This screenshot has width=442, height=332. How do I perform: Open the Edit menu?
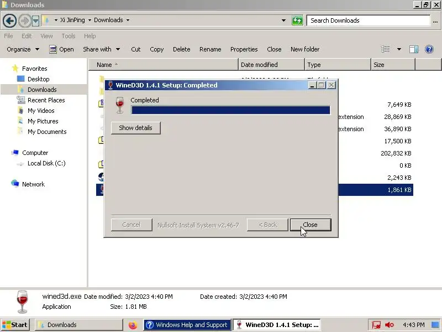pyautogui.click(x=27, y=36)
